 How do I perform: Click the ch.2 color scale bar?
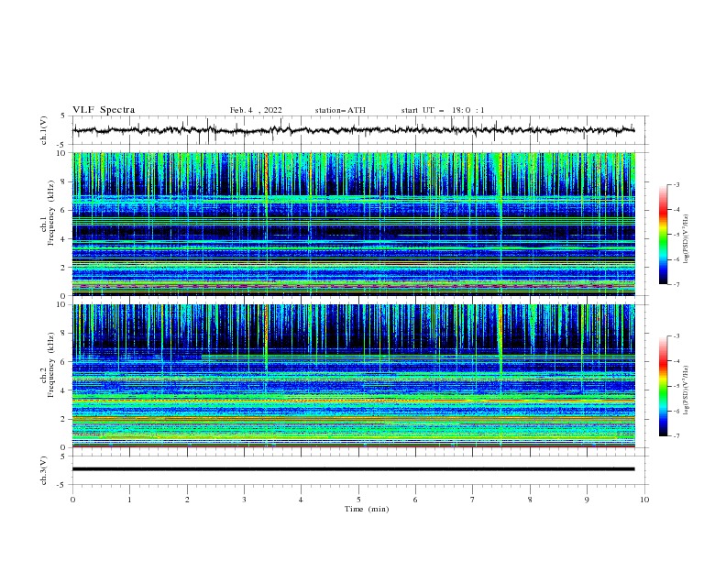click(x=663, y=386)
